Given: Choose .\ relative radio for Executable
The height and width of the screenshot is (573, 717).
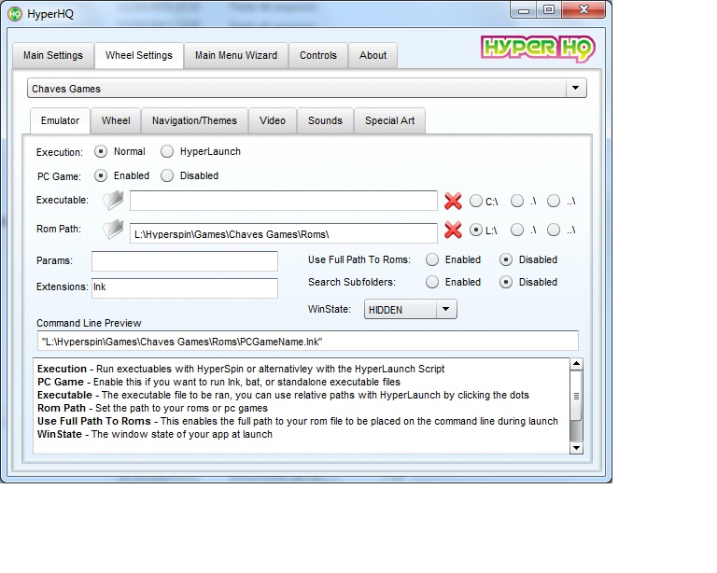Looking at the screenshot, I should [516, 201].
